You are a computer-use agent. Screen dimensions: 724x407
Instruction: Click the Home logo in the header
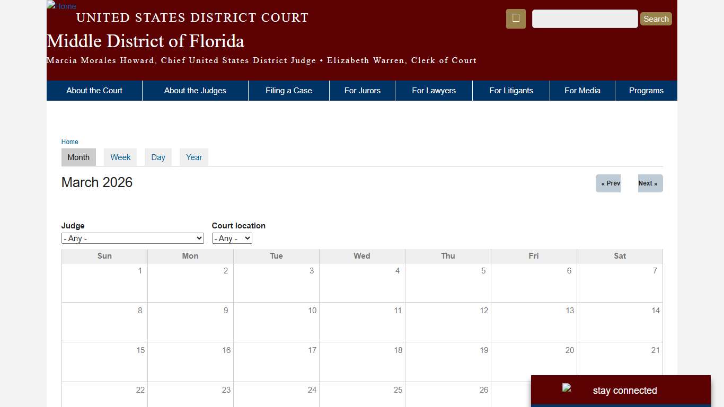60,6
